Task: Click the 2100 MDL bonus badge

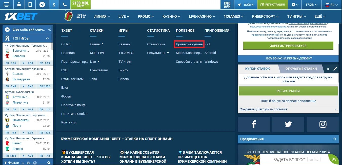Action: [x=81, y=5]
